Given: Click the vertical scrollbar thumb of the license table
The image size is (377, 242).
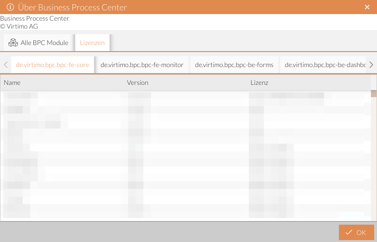Looking at the screenshot, I should tap(374, 93).
